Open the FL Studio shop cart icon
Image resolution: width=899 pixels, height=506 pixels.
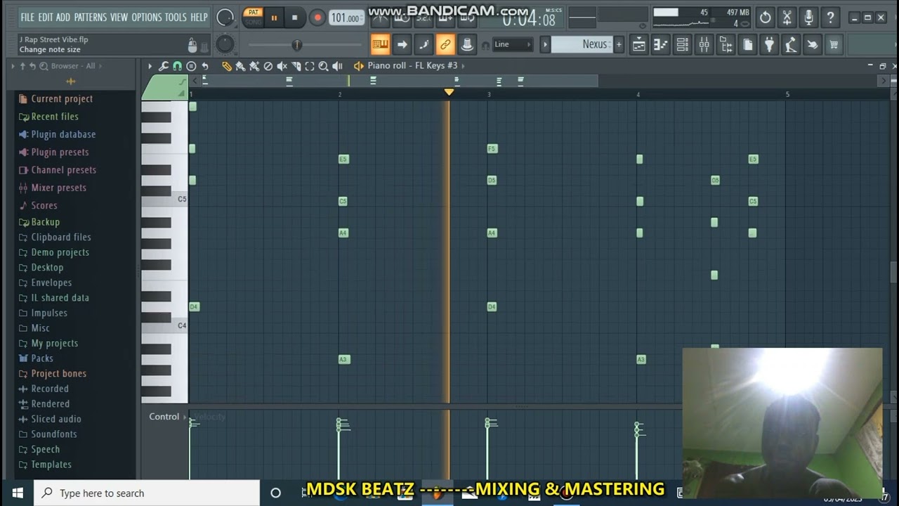click(x=834, y=44)
